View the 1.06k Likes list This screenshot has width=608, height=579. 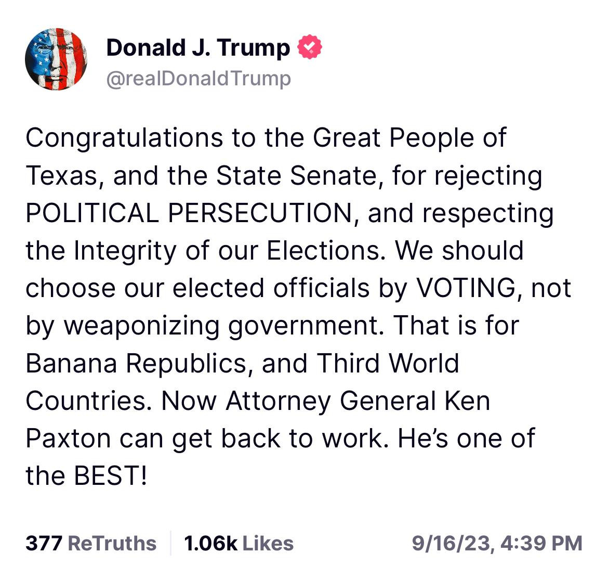(239, 544)
